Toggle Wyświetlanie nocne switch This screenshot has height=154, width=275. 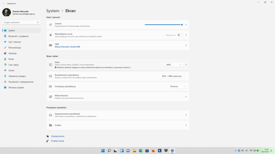coord(180,35)
